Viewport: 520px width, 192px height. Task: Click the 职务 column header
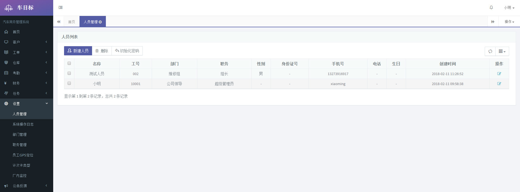pyautogui.click(x=224, y=64)
